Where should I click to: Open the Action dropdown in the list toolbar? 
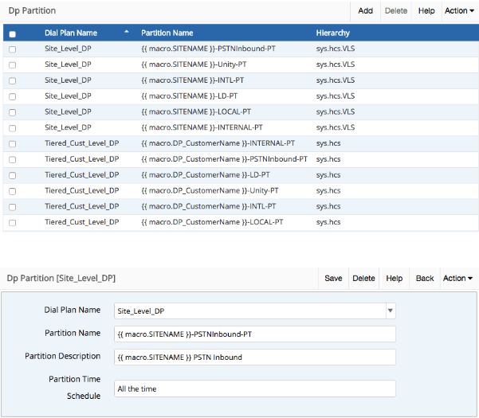click(457, 11)
